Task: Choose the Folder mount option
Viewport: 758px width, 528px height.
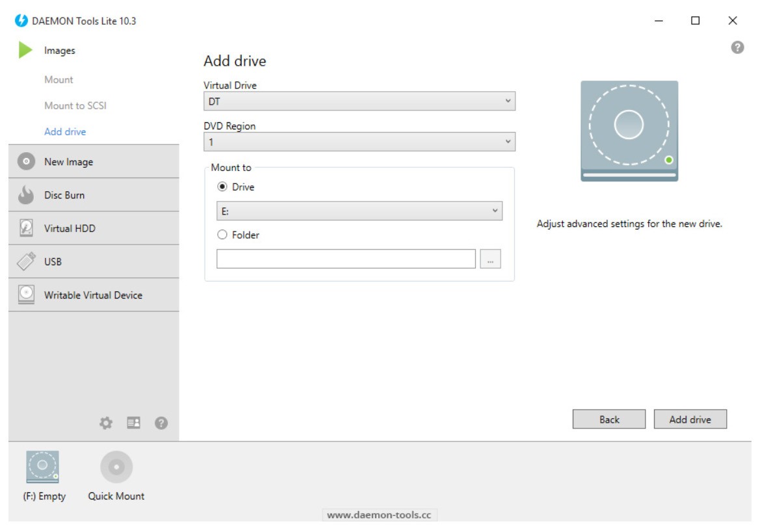Action: click(223, 235)
